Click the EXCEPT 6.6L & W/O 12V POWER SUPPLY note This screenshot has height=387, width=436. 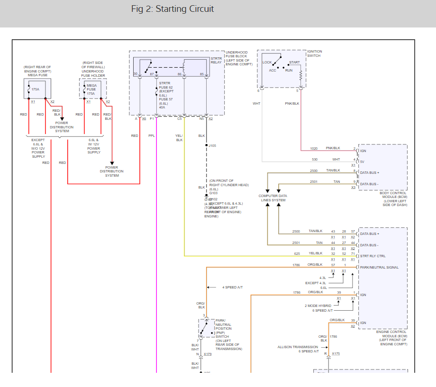pos(38,148)
